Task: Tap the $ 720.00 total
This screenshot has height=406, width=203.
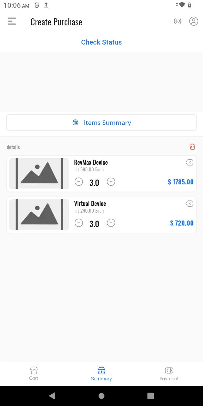Action: (x=182, y=223)
